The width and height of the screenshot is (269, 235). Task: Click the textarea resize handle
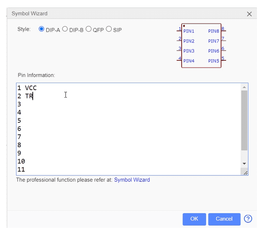[x=245, y=172]
